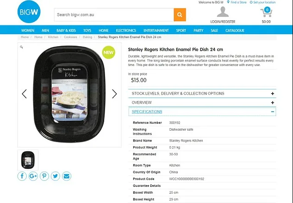Click the Login/Register user icon
The height and width of the screenshot is (203, 293).
(223, 12)
